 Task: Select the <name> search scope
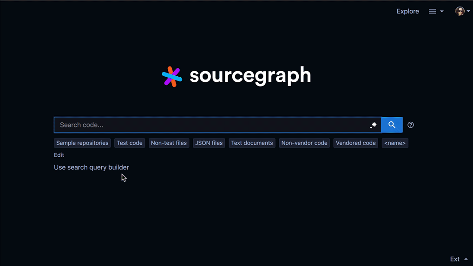pos(395,143)
